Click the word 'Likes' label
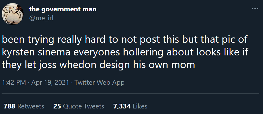The height and width of the screenshot is (114, 263). (x=140, y=106)
